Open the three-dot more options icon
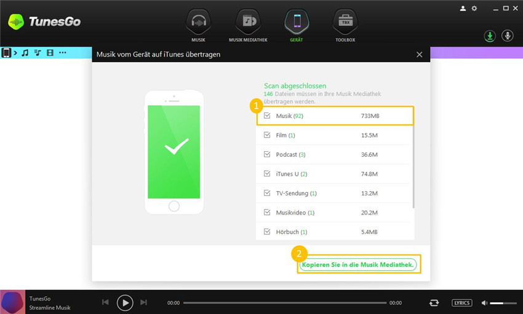Image resolution: width=523 pixels, height=314 pixels. coord(62,53)
